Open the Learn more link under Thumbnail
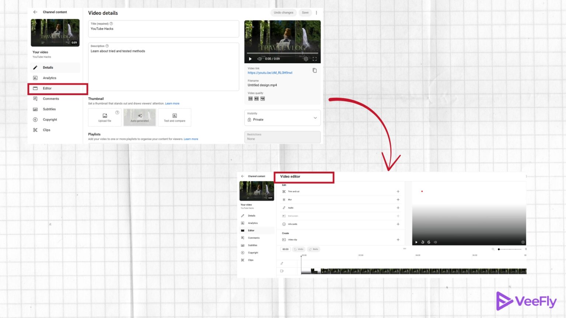 172,103
